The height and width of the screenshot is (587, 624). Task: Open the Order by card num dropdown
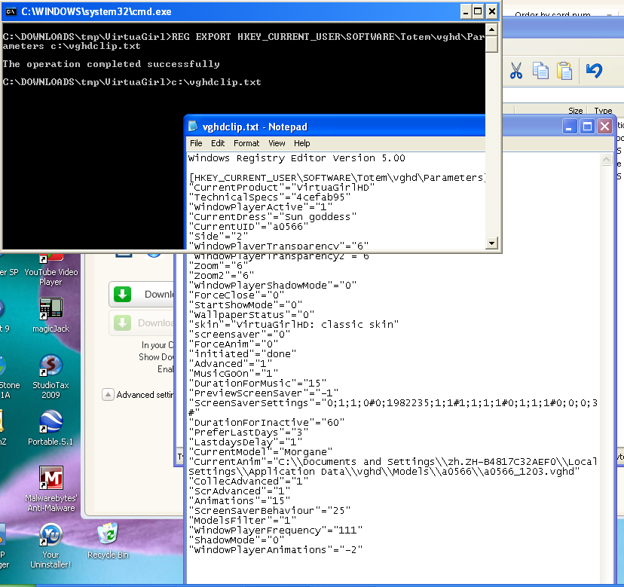609,15
